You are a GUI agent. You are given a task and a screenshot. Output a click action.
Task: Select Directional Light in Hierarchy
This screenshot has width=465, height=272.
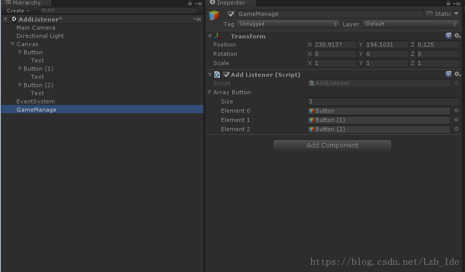[x=40, y=36]
